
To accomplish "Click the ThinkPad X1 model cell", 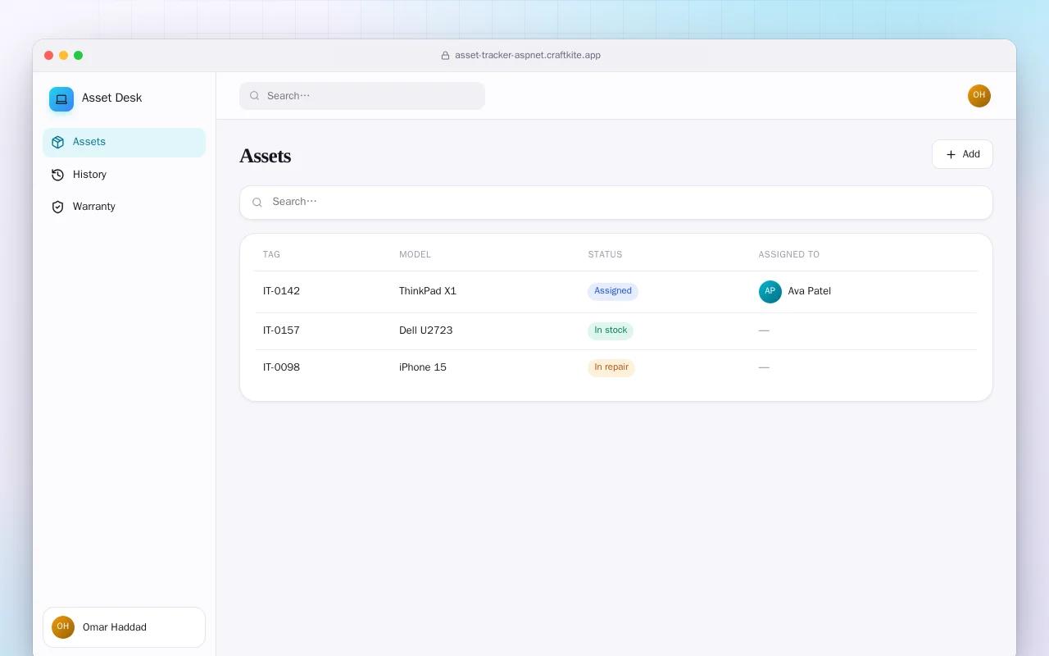I will (x=428, y=291).
